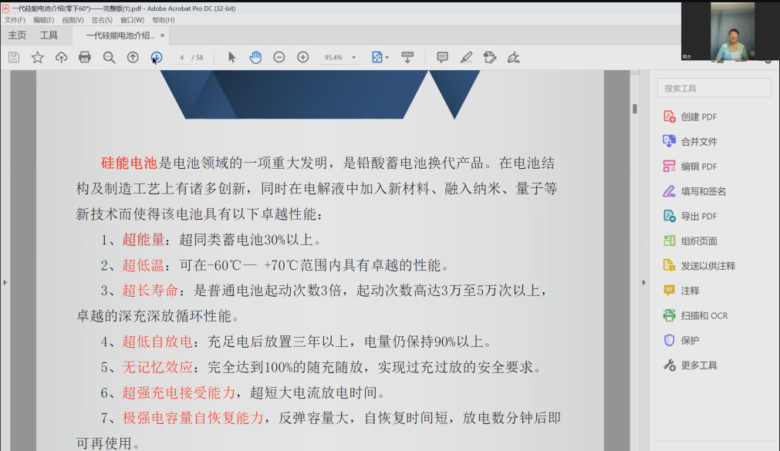Zoom in with the plus icon
Viewport: 780px width, 451px height.
coord(303,57)
